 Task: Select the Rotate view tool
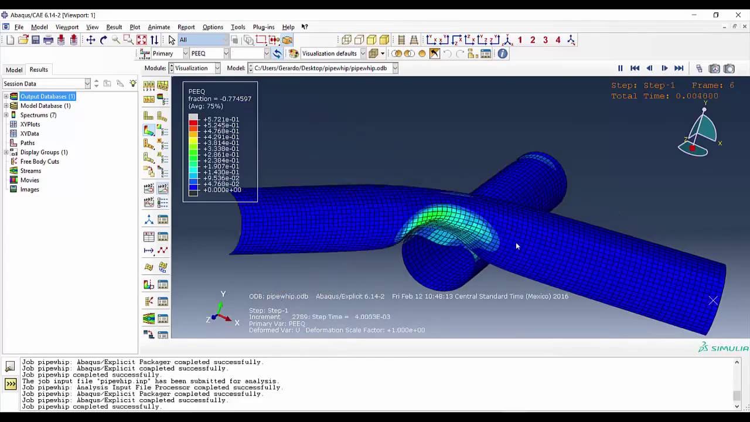pyautogui.click(x=104, y=40)
